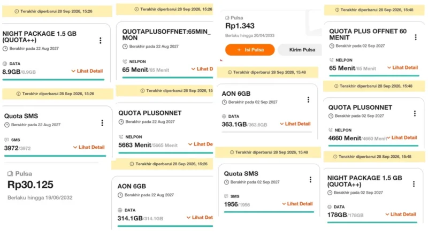This screenshot has height=238, width=428.
Task: Tap info icon on the update banner above AON 6GB 363.1GB
Action: pos(230,72)
